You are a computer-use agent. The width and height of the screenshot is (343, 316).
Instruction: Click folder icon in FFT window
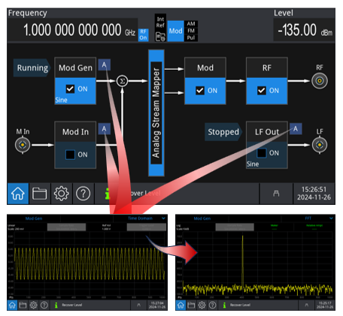tap(191, 305)
